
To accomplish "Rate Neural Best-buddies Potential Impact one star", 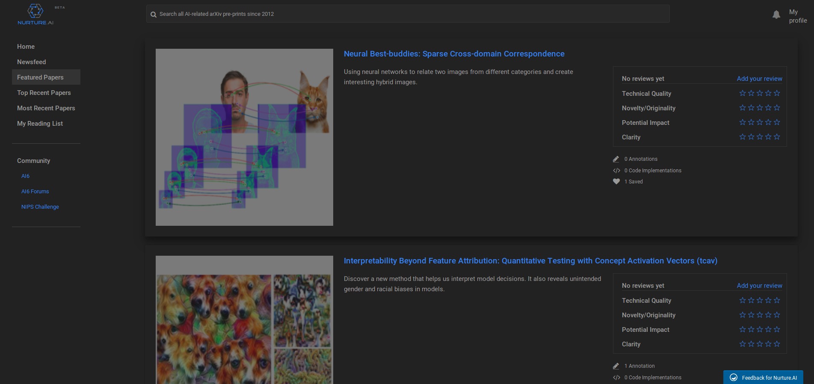I will (x=743, y=122).
